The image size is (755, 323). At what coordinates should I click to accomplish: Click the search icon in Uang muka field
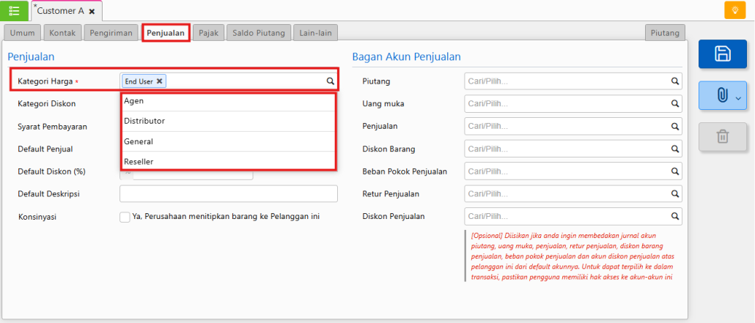click(x=675, y=103)
